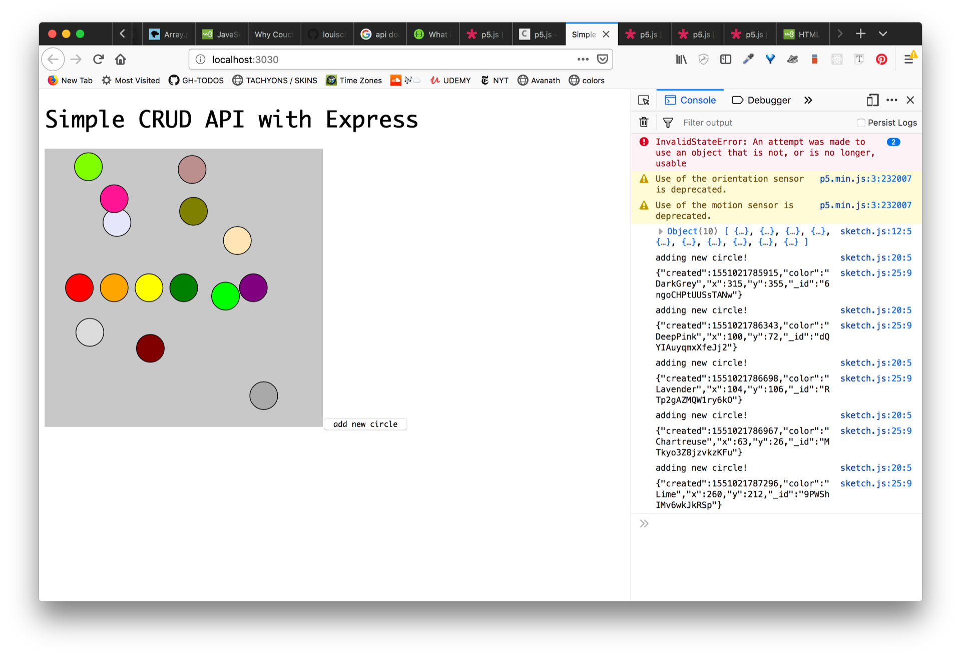This screenshot has width=961, height=657.
Task: Click the Pinterest extension icon
Action: (x=881, y=60)
